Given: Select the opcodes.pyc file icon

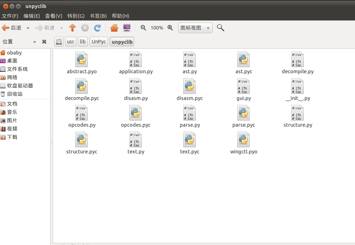Looking at the screenshot, I should click(x=136, y=113).
